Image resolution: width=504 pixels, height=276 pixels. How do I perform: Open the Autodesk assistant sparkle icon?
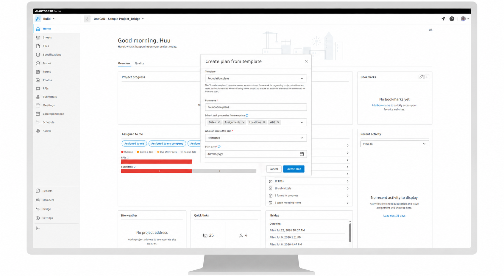tap(443, 19)
